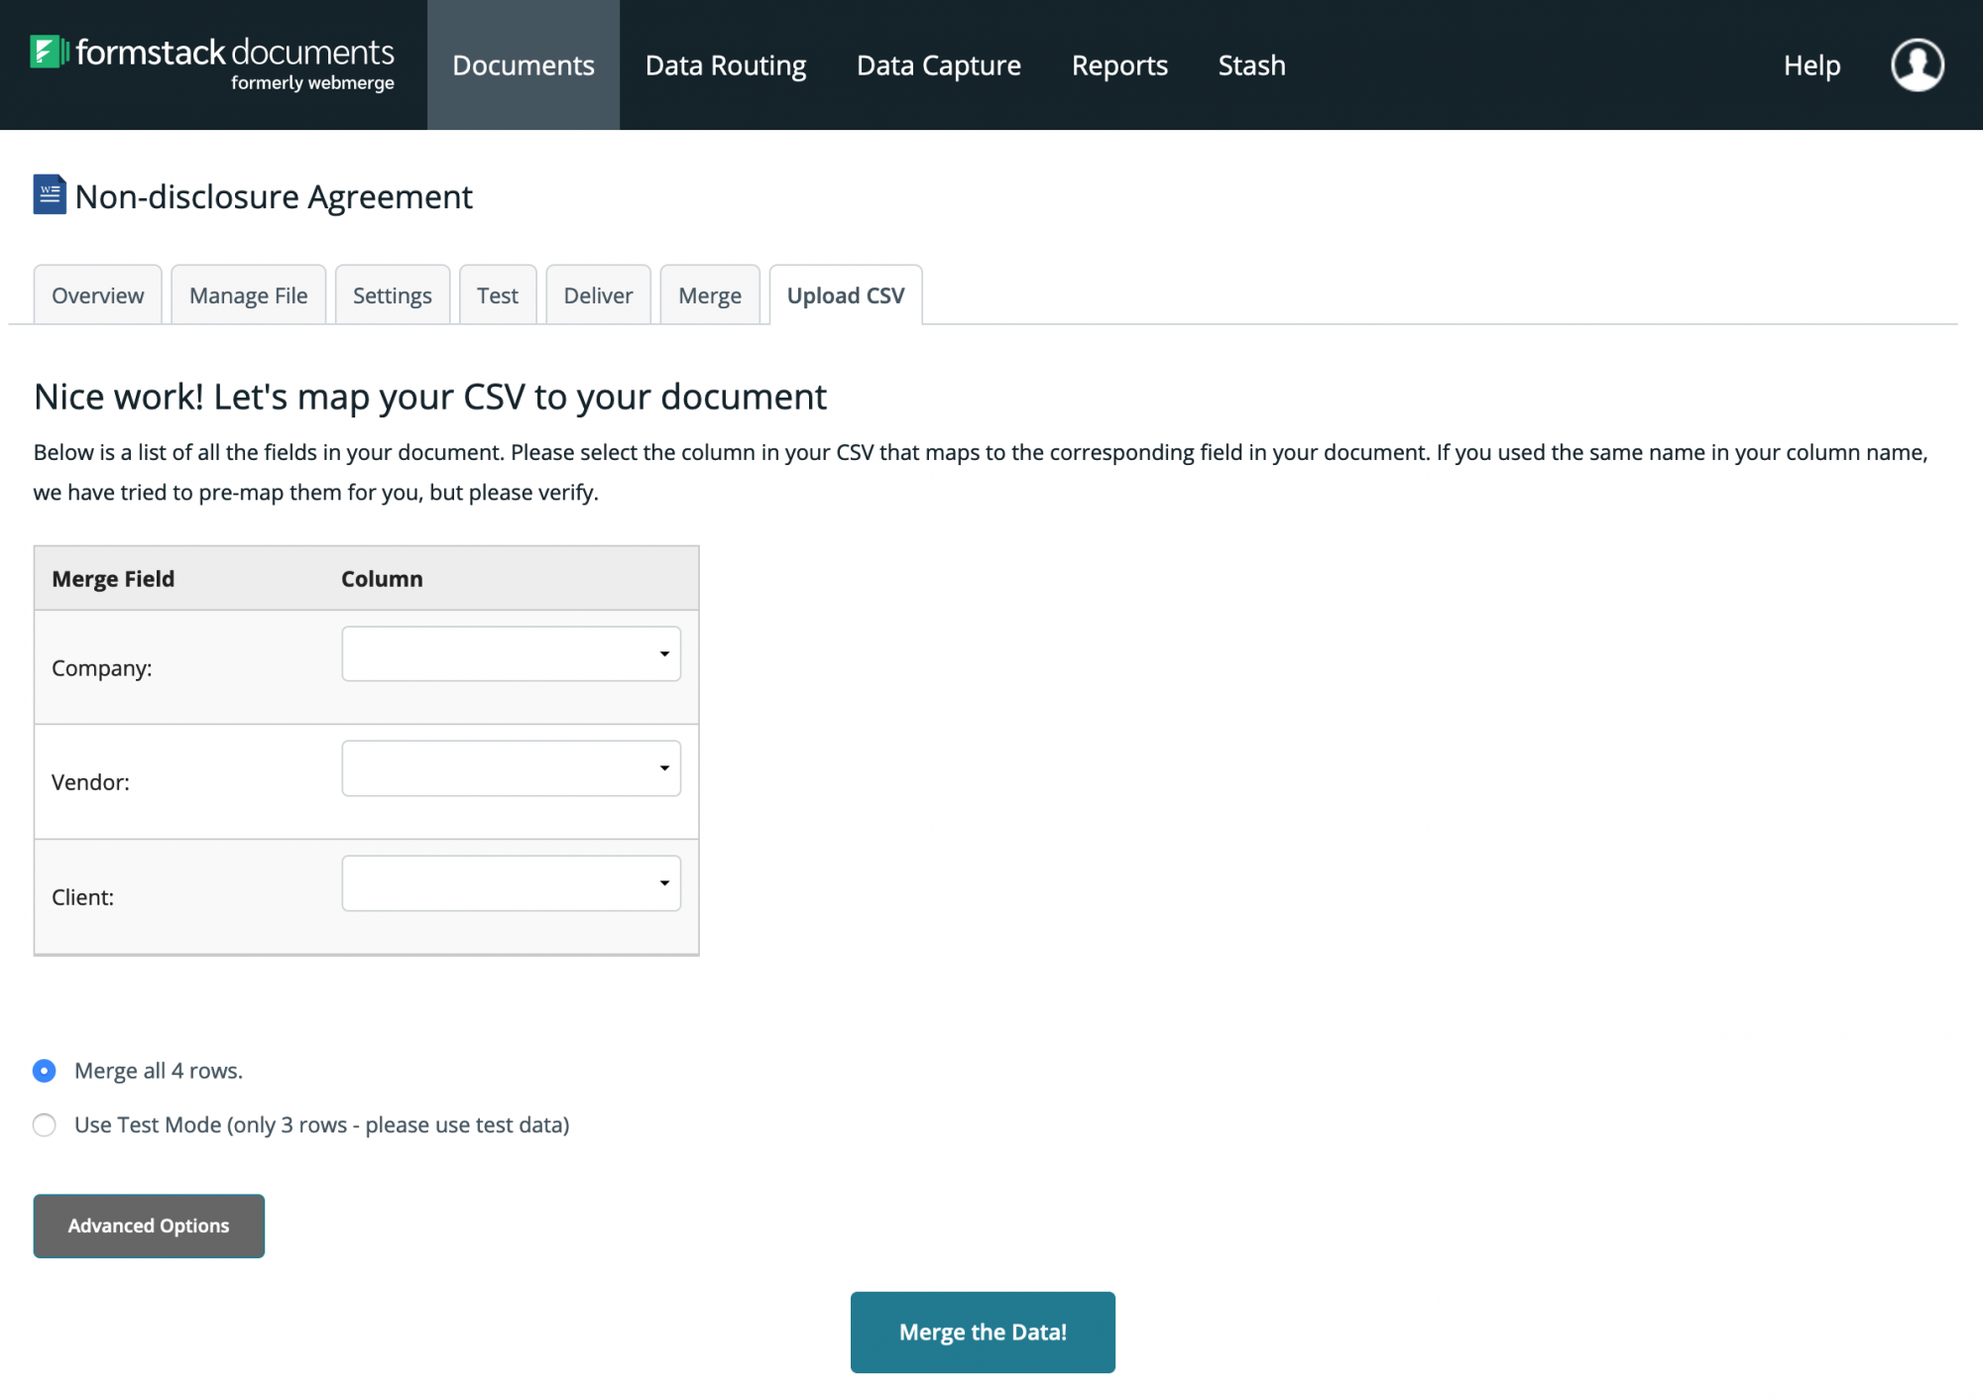Viewport: 1983px width, 1400px height.
Task: Click the Advanced Options button
Action: click(149, 1225)
